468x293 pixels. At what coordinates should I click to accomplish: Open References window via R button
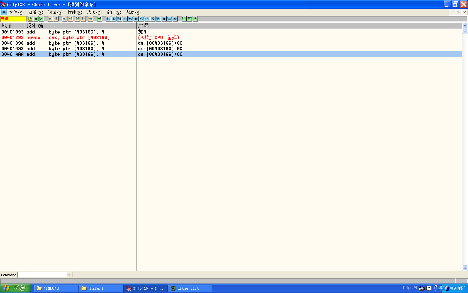click(164, 19)
